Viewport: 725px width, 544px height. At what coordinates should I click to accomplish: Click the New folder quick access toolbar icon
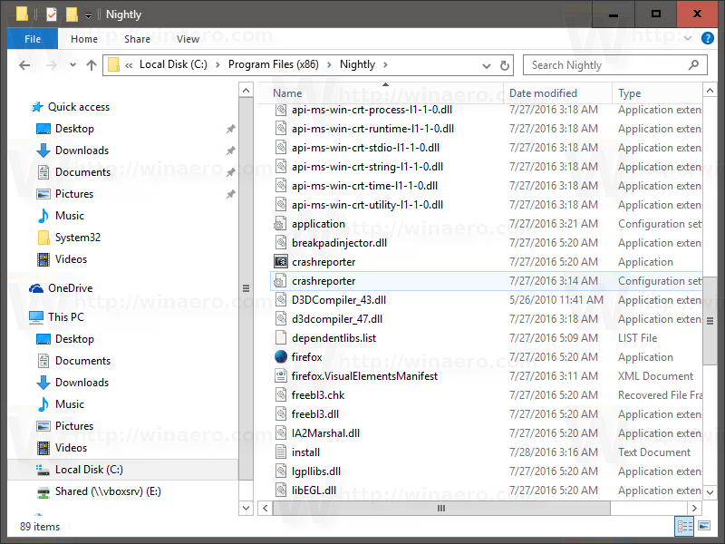pyautogui.click(x=72, y=15)
